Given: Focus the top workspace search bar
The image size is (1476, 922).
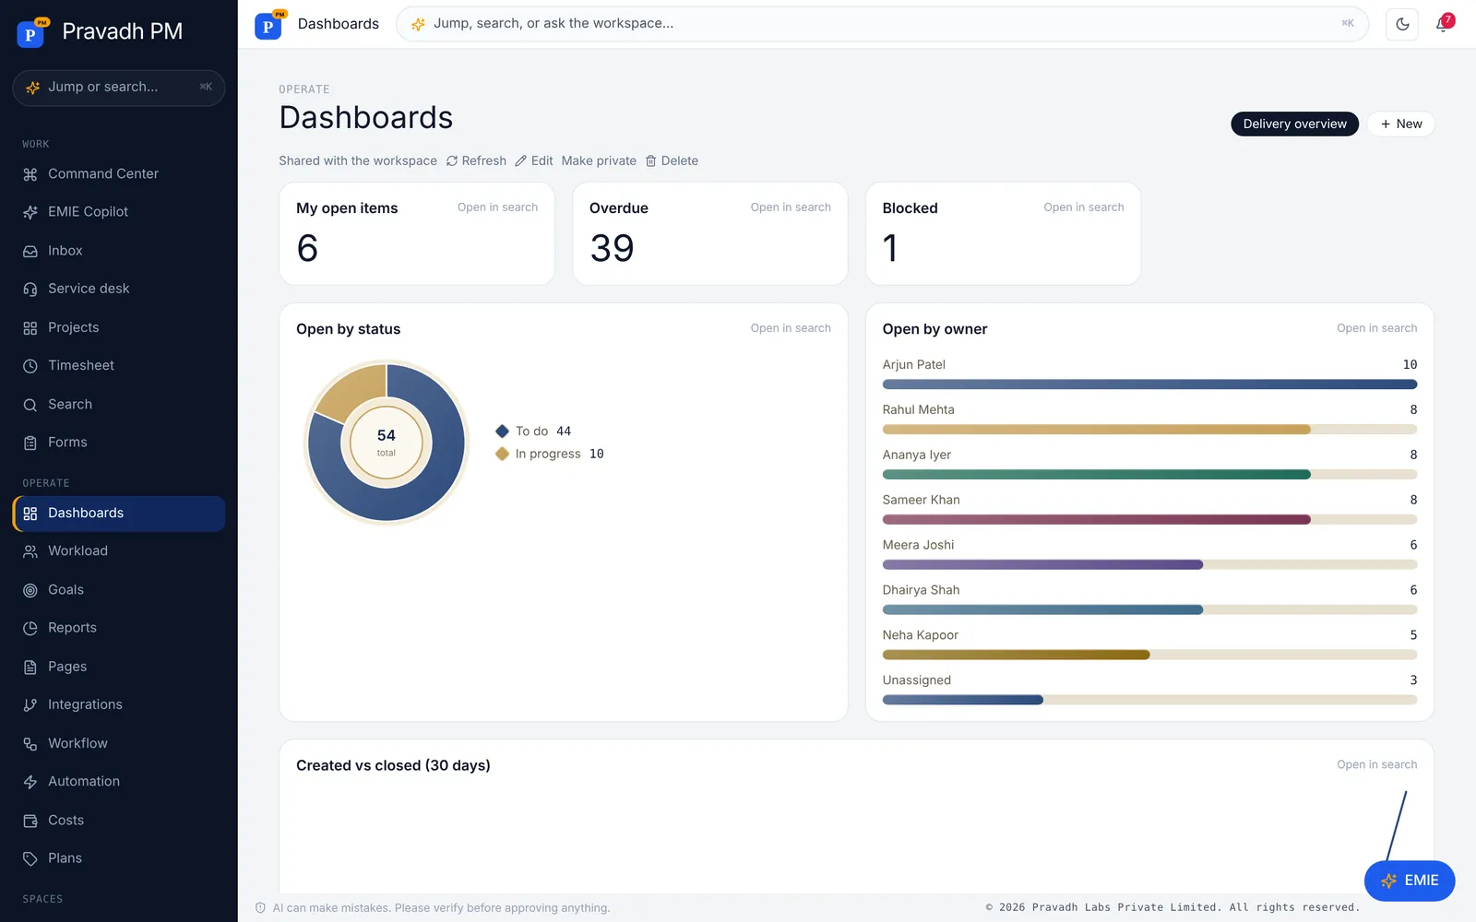Looking at the screenshot, I should 882,24.
